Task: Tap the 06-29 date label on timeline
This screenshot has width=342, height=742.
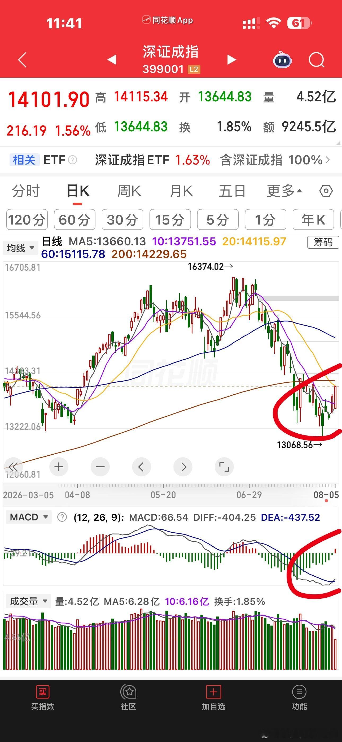Action: click(x=249, y=495)
